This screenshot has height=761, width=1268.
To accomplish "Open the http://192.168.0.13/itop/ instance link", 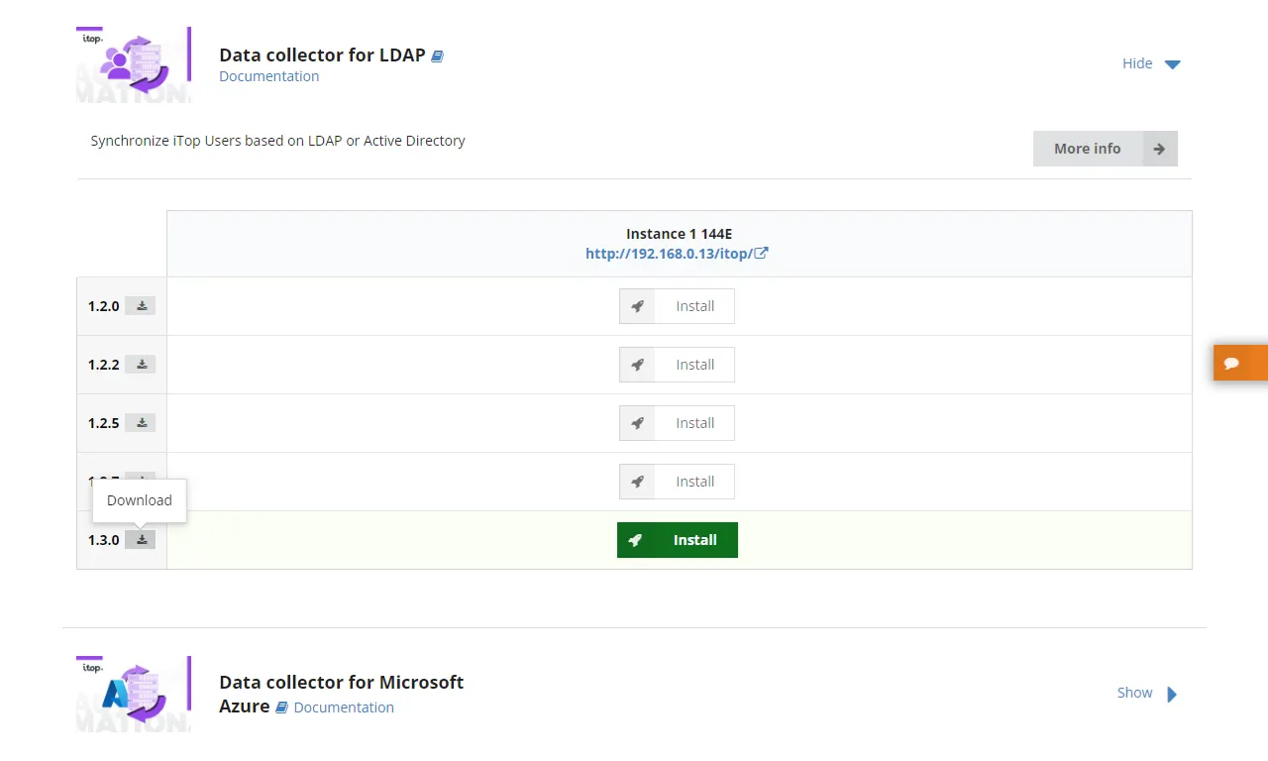I will pyautogui.click(x=677, y=254).
